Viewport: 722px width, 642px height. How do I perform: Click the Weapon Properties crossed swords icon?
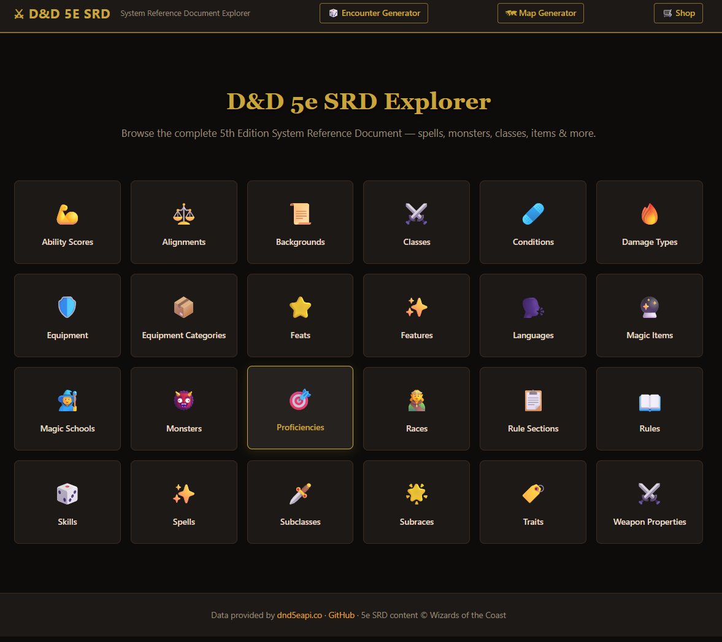(649, 494)
